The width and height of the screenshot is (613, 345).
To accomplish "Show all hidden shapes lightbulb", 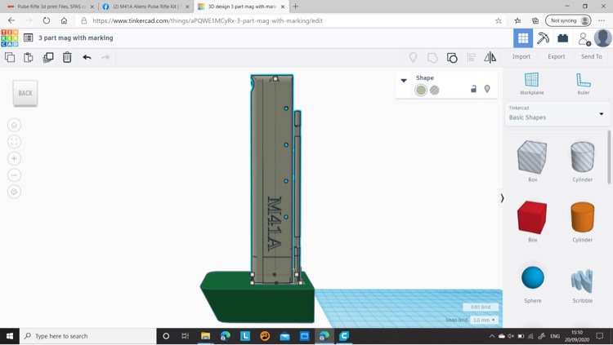I will click(413, 58).
